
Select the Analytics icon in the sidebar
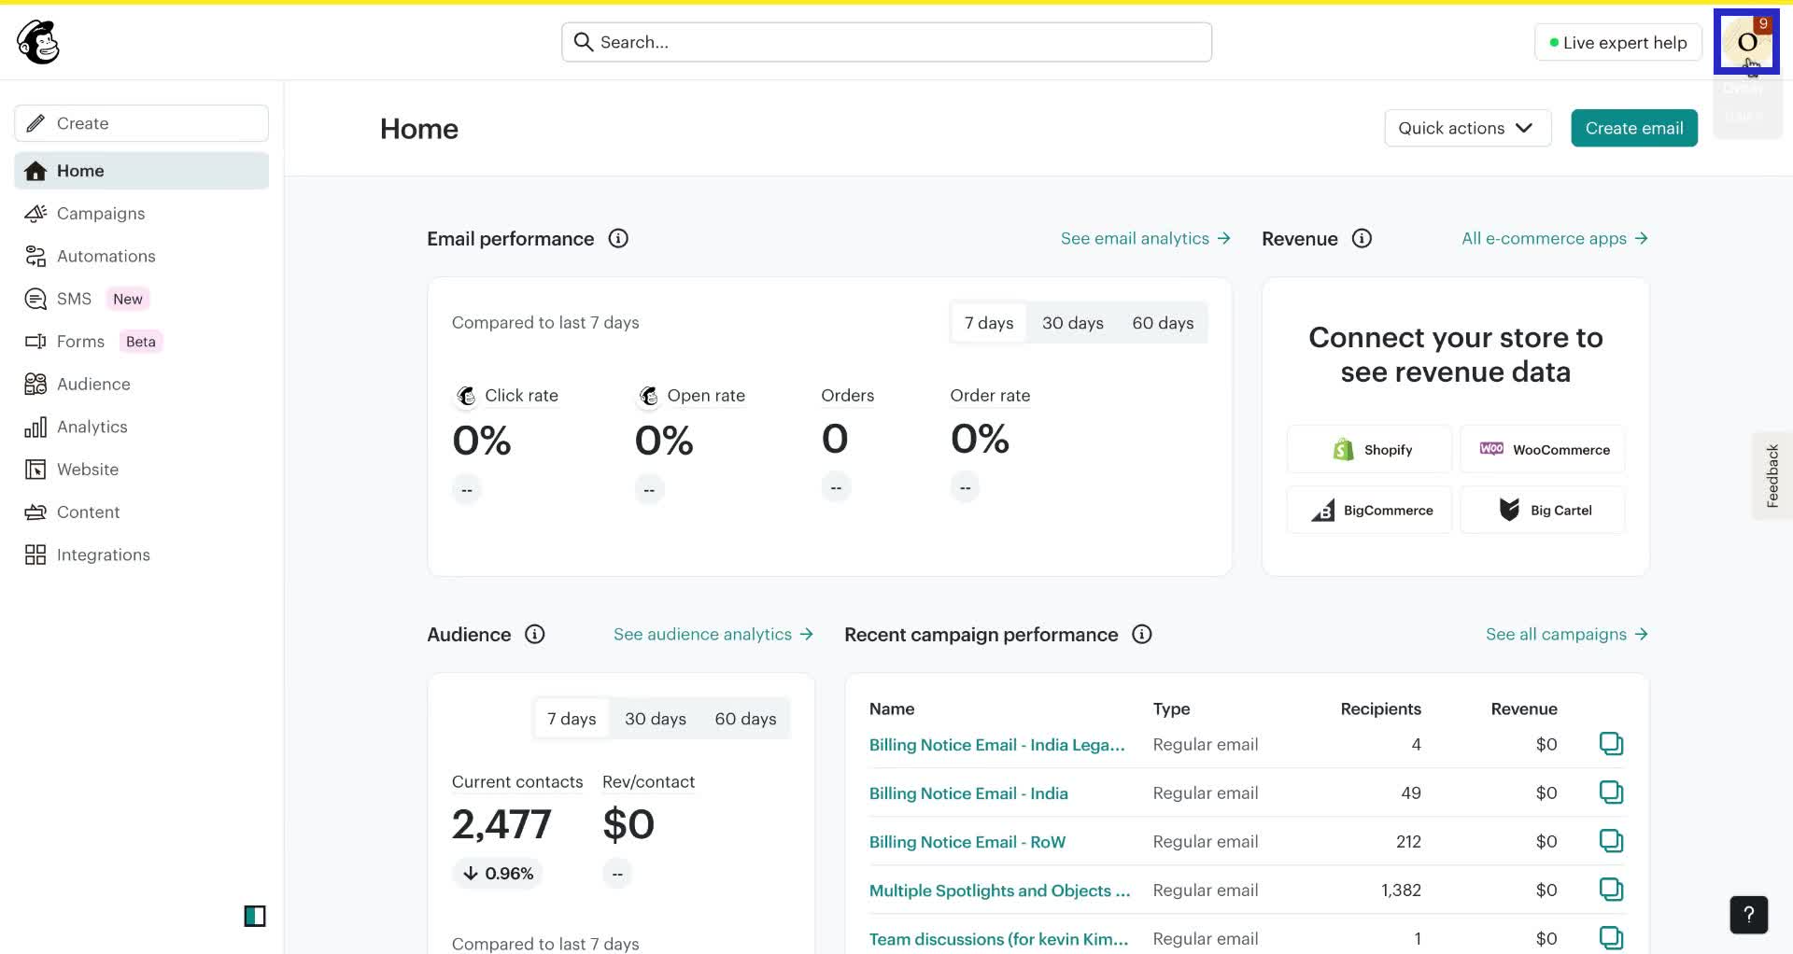click(35, 427)
